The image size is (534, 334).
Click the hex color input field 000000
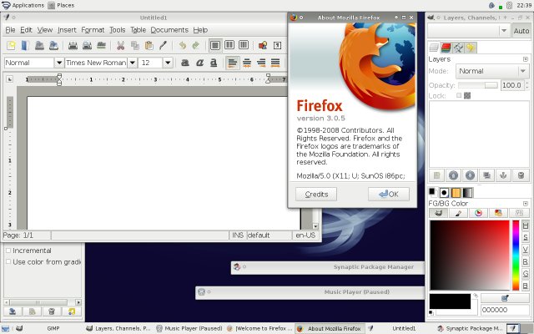(505, 310)
